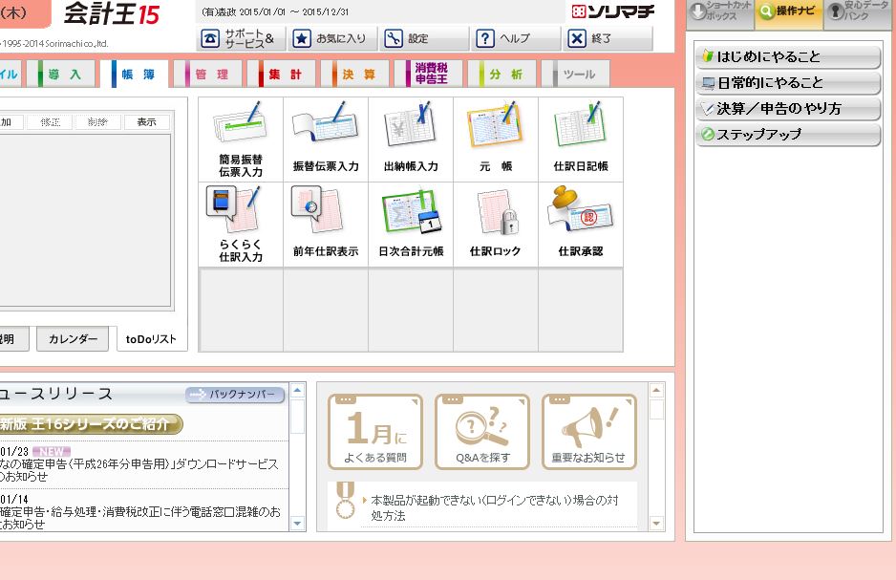
Task: Switch to the 集計 tab
Action: point(284,74)
